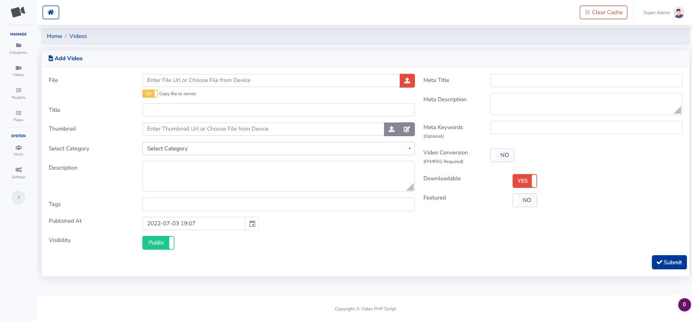Click the home icon button in header

point(51,12)
